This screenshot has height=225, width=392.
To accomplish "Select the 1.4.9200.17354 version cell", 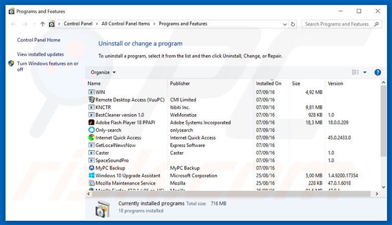I will click(343, 175).
